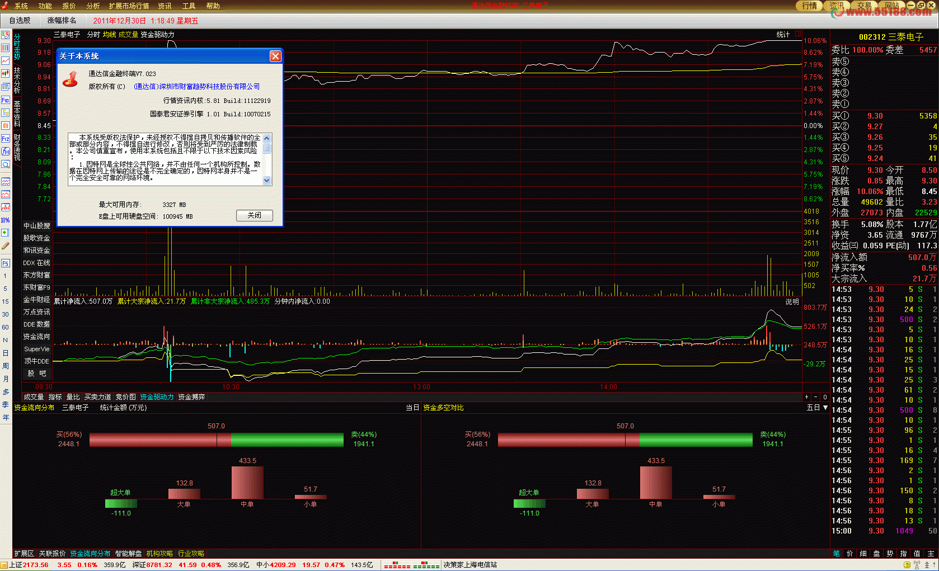
Task: Click the F5 icon in left toolbar
Action: pyautogui.click(x=5, y=263)
